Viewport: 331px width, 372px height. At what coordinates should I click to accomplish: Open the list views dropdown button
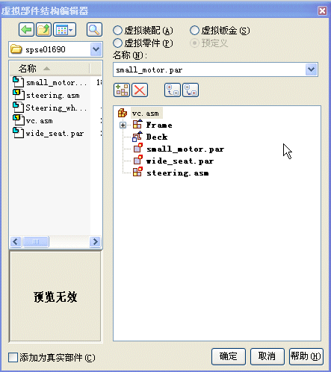[x=65, y=30]
